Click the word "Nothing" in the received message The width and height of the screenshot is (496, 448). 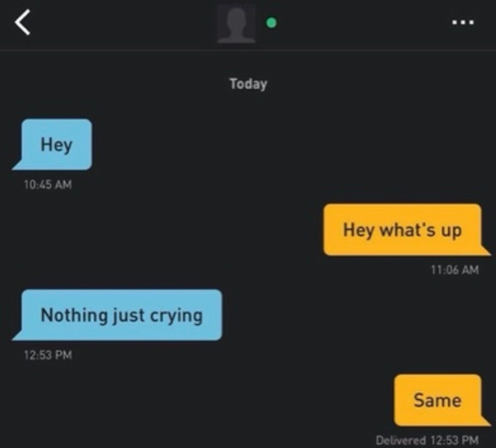point(74,315)
